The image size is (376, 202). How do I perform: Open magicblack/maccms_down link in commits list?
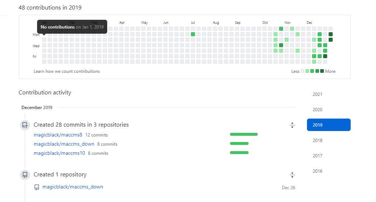coord(64,144)
